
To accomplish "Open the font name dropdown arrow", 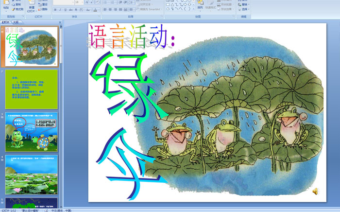I will point(73,2).
